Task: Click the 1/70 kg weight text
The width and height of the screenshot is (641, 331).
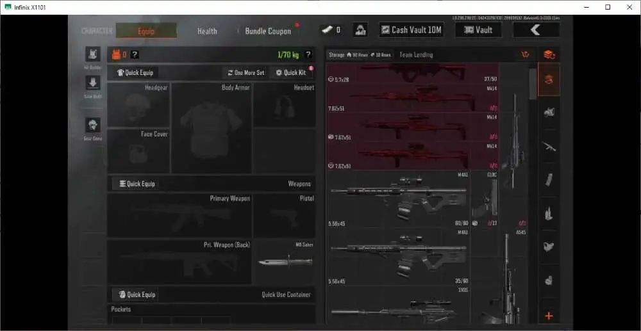Action: (288, 54)
